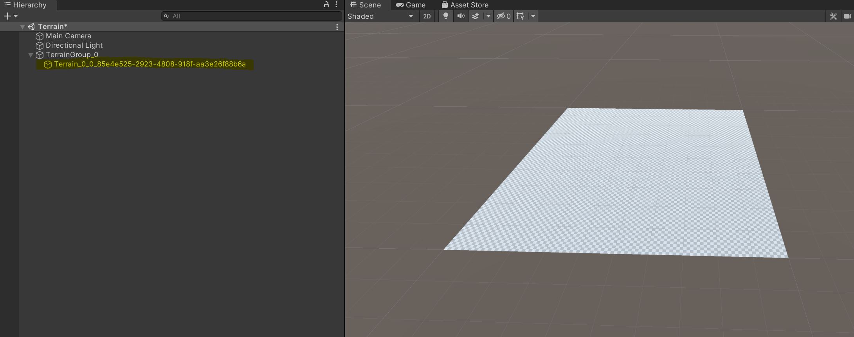The width and height of the screenshot is (854, 337).
Task: Collapse TerrainGroup_0 foldout arrow
Action: coord(31,55)
